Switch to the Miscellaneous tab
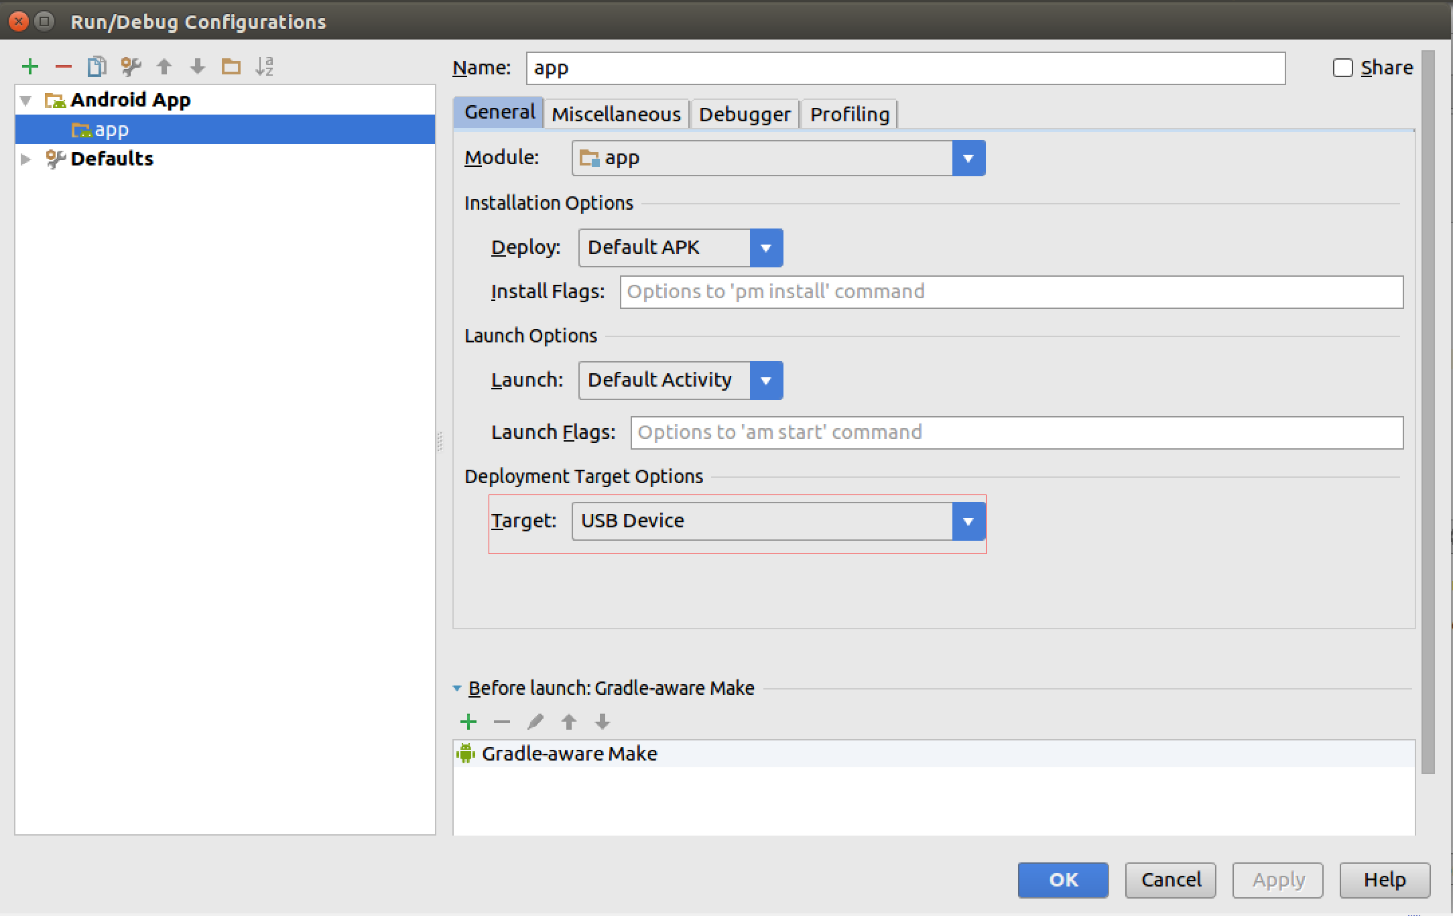1453x916 pixels. click(x=616, y=115)
